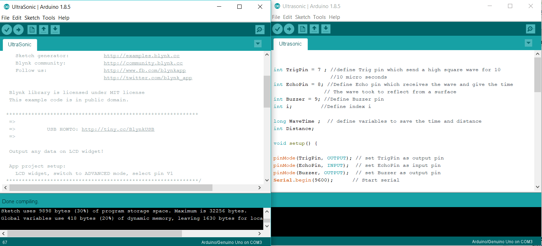Select the UltraSonic tab in left window
542x246 pixels.
[20, 45]
